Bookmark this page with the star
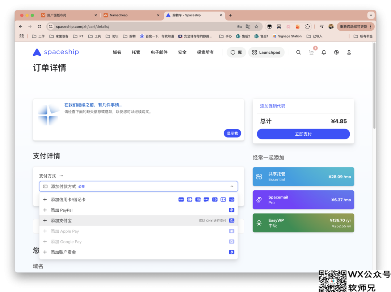 [x=256, y=26]
